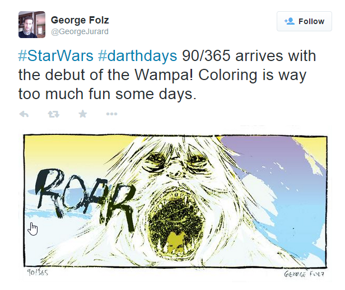This screenshot has width=345, height=290.
Task: Favorite the tweet with star icon
Action: click(x=83, y=114)
